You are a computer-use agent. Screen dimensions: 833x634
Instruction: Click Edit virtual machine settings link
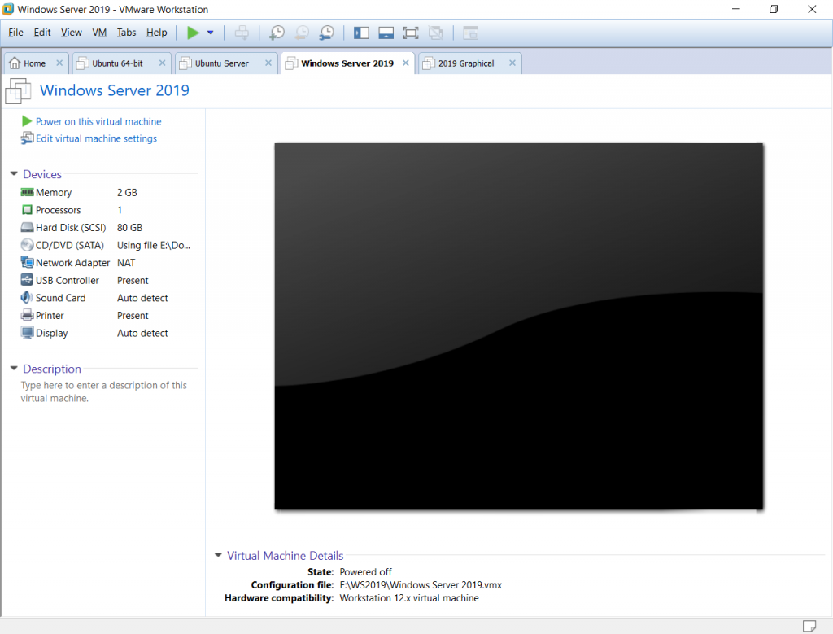96,138
